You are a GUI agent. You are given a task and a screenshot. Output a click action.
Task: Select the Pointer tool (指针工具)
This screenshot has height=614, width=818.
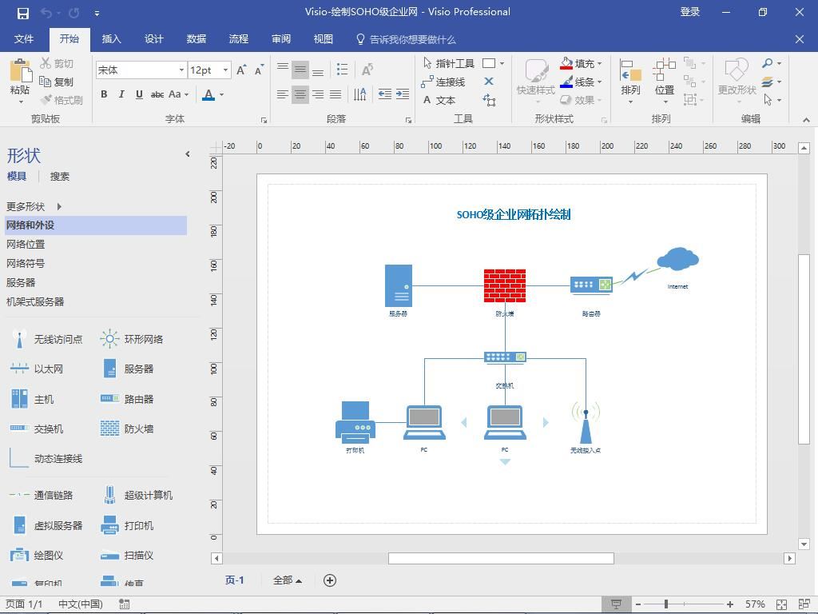[x=449, y=63]
